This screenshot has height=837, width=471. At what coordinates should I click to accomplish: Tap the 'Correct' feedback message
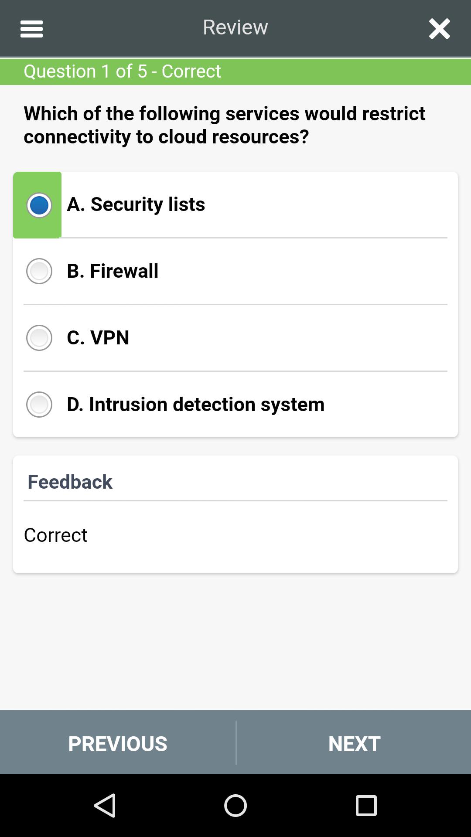(x=56, y=535)
